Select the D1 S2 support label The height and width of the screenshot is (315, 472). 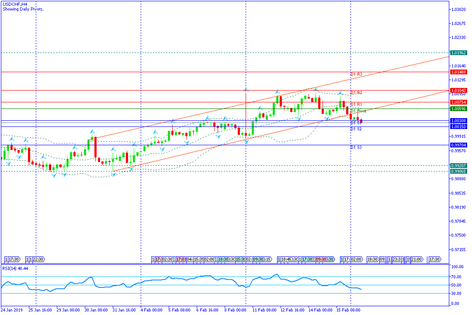pos(356,129)
